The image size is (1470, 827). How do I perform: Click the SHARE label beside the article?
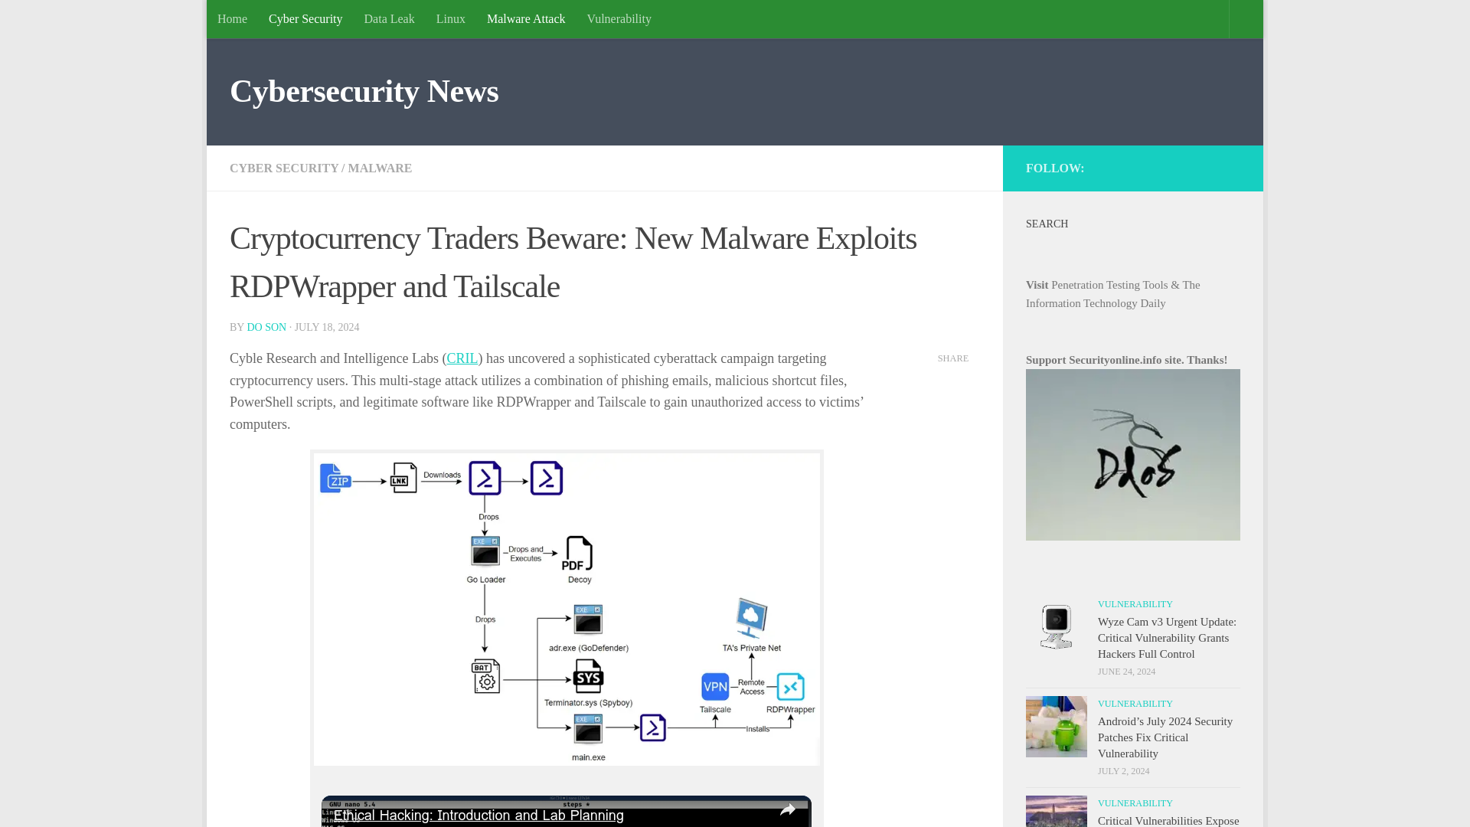coord(953,358)
